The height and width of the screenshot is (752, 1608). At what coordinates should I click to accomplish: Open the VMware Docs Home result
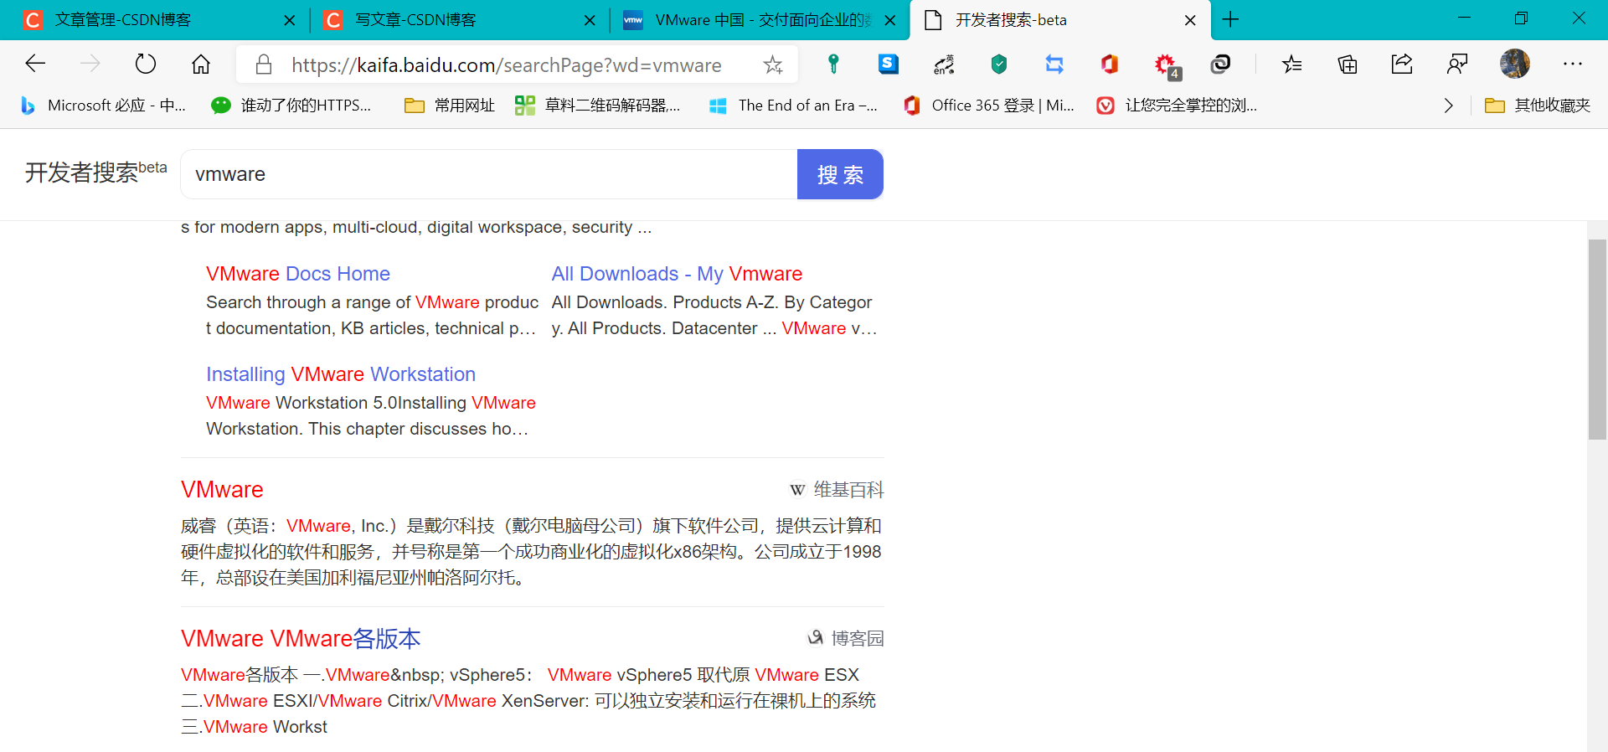(x=298, y=274)
